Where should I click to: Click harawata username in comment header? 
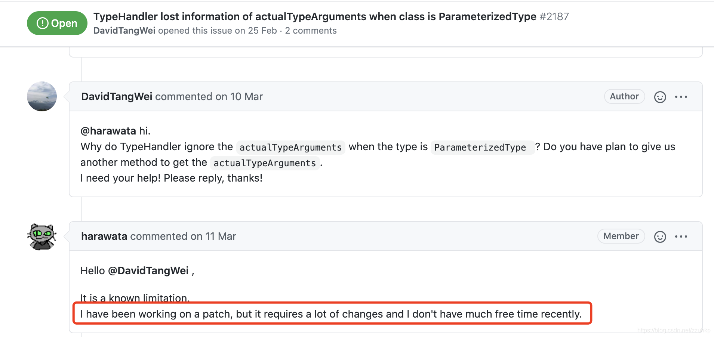coord(104,236)
